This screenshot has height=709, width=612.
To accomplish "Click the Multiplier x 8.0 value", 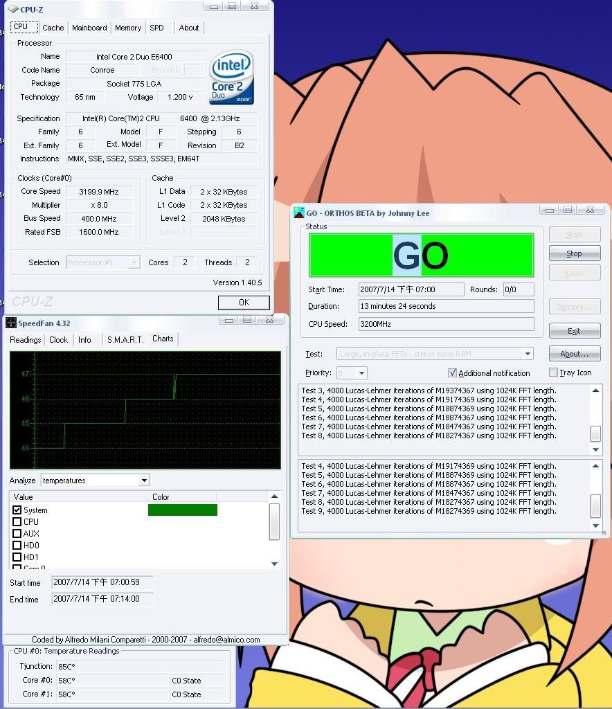I will (x=99, y=205).
